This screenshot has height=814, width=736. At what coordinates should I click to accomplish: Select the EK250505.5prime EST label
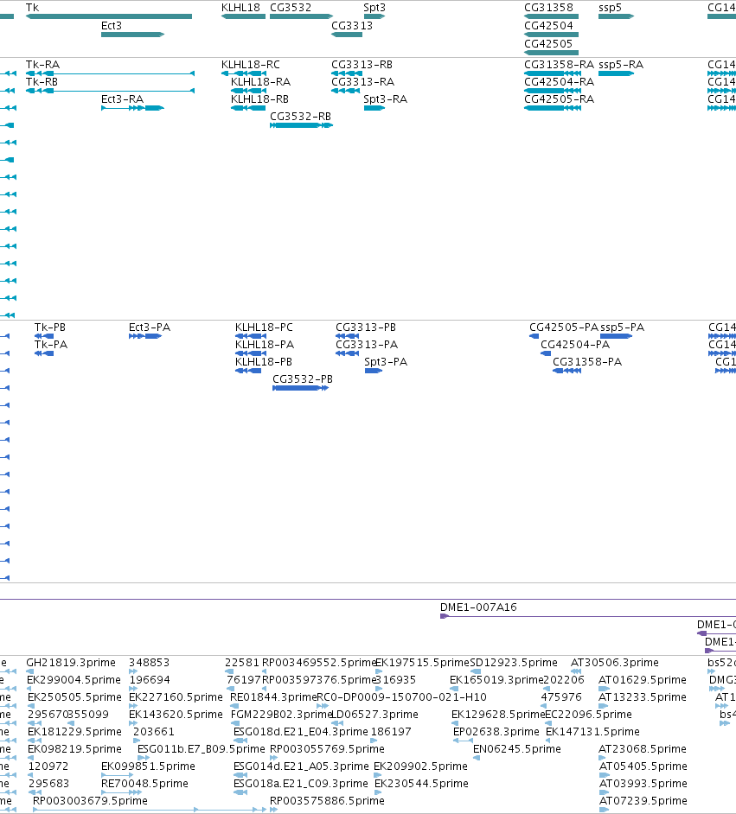[74, 697]
